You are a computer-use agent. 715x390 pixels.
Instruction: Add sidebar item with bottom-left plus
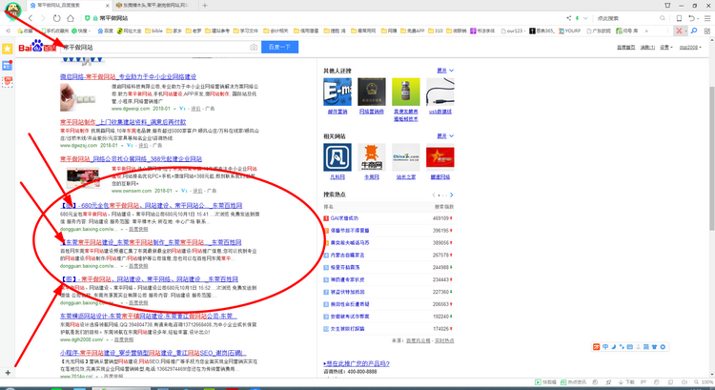coord(8,373)
